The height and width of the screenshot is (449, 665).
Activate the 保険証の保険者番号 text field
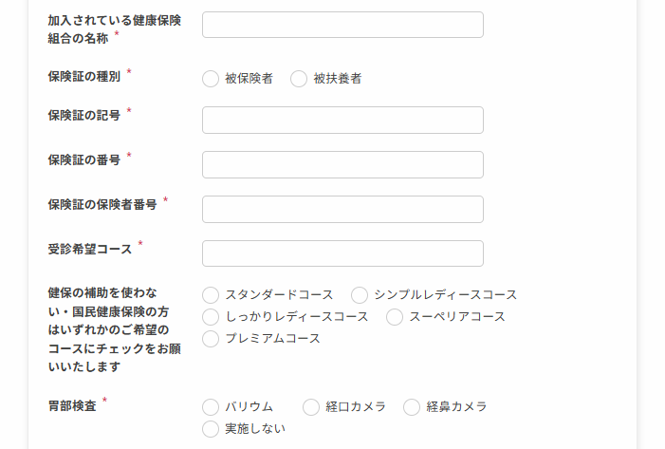click(x=342, y=209)
